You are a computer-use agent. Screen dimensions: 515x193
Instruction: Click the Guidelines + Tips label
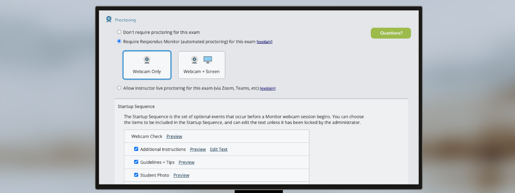pos(157,162)
